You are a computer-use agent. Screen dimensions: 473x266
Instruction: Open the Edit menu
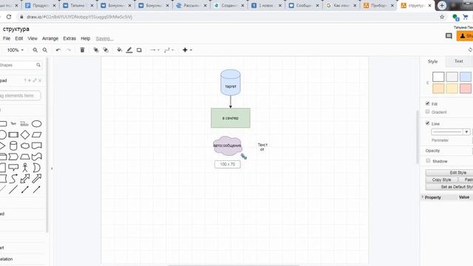coord(19,38)
